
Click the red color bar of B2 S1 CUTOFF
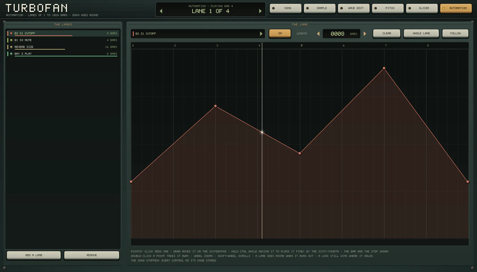[8, 33]
